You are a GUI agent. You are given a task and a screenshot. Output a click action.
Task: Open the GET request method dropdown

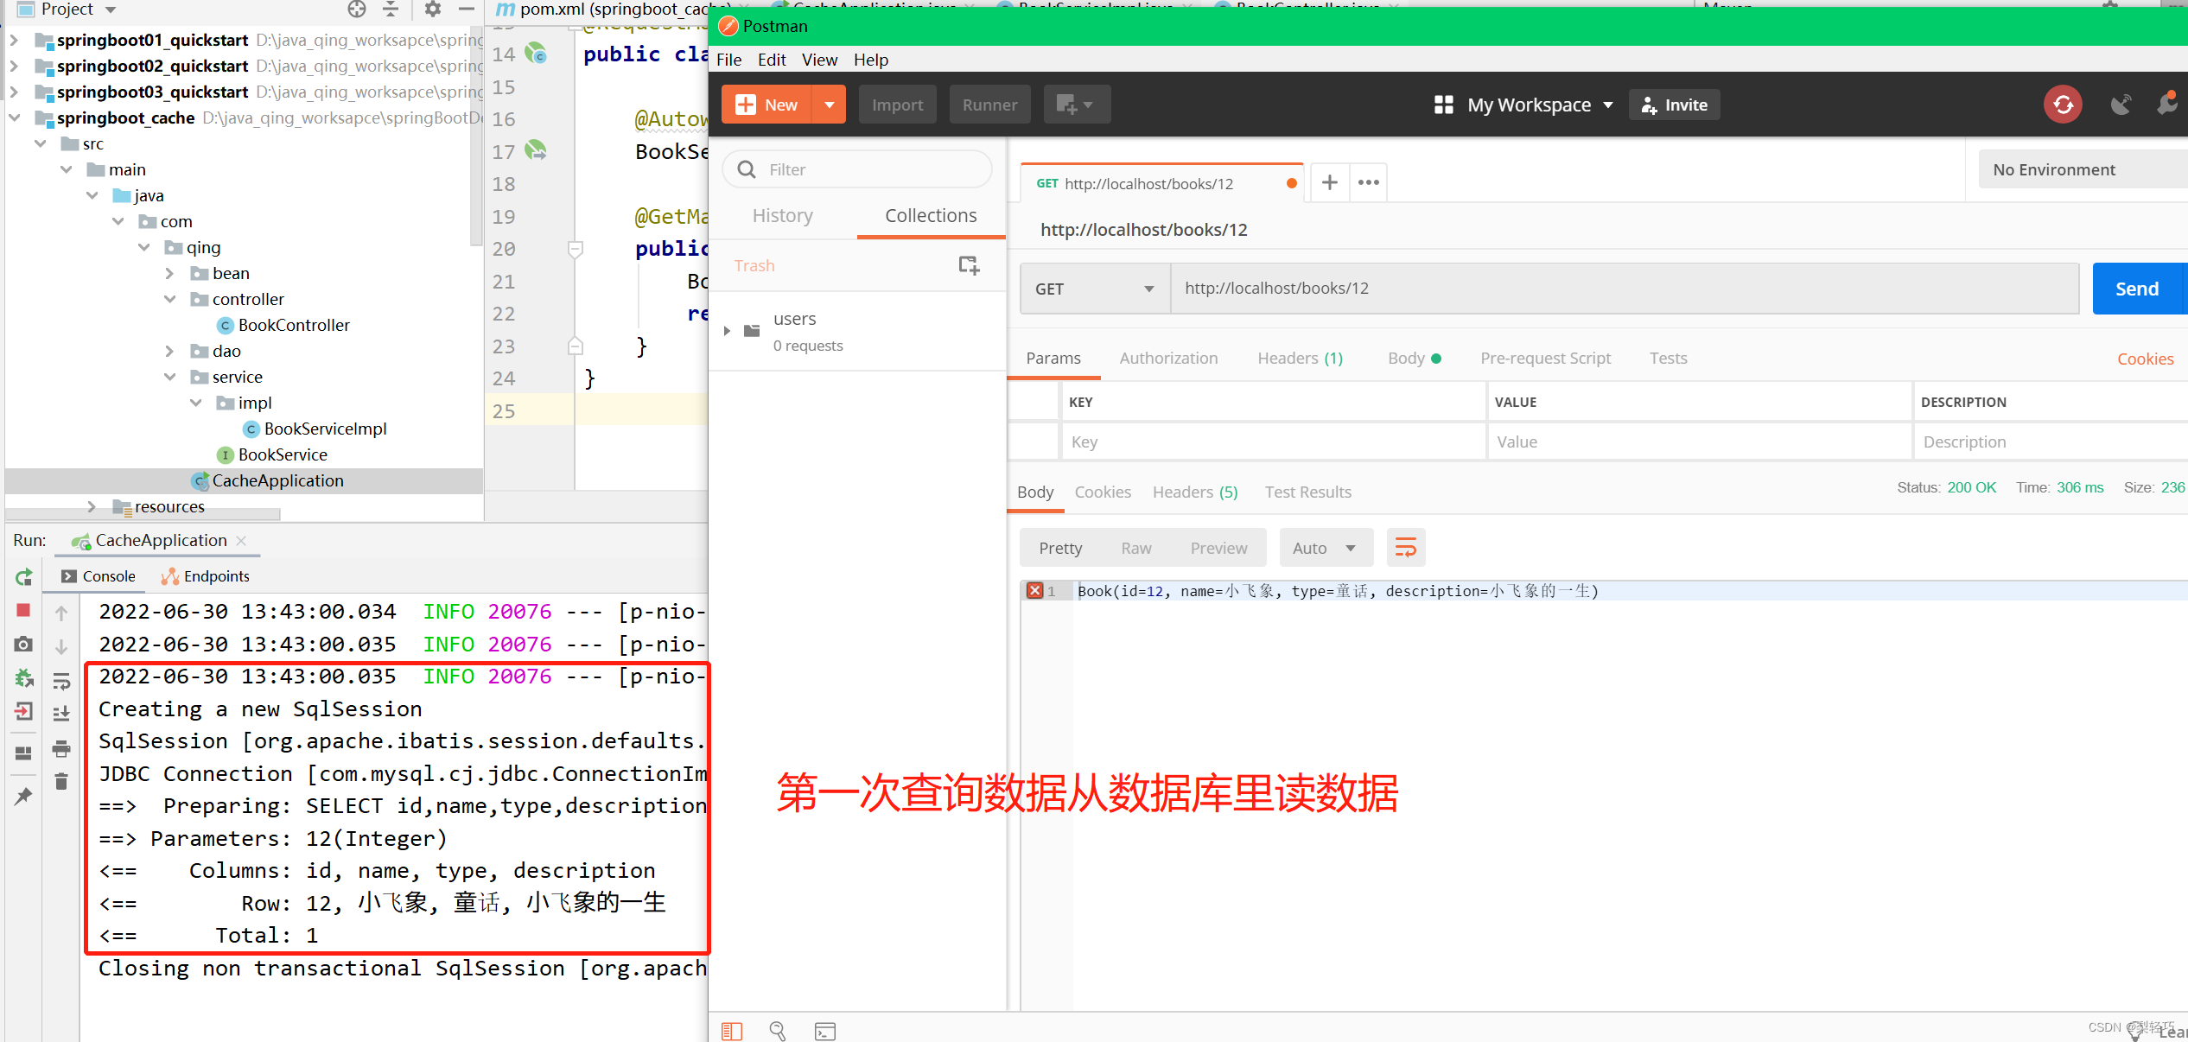point(1093,288)
